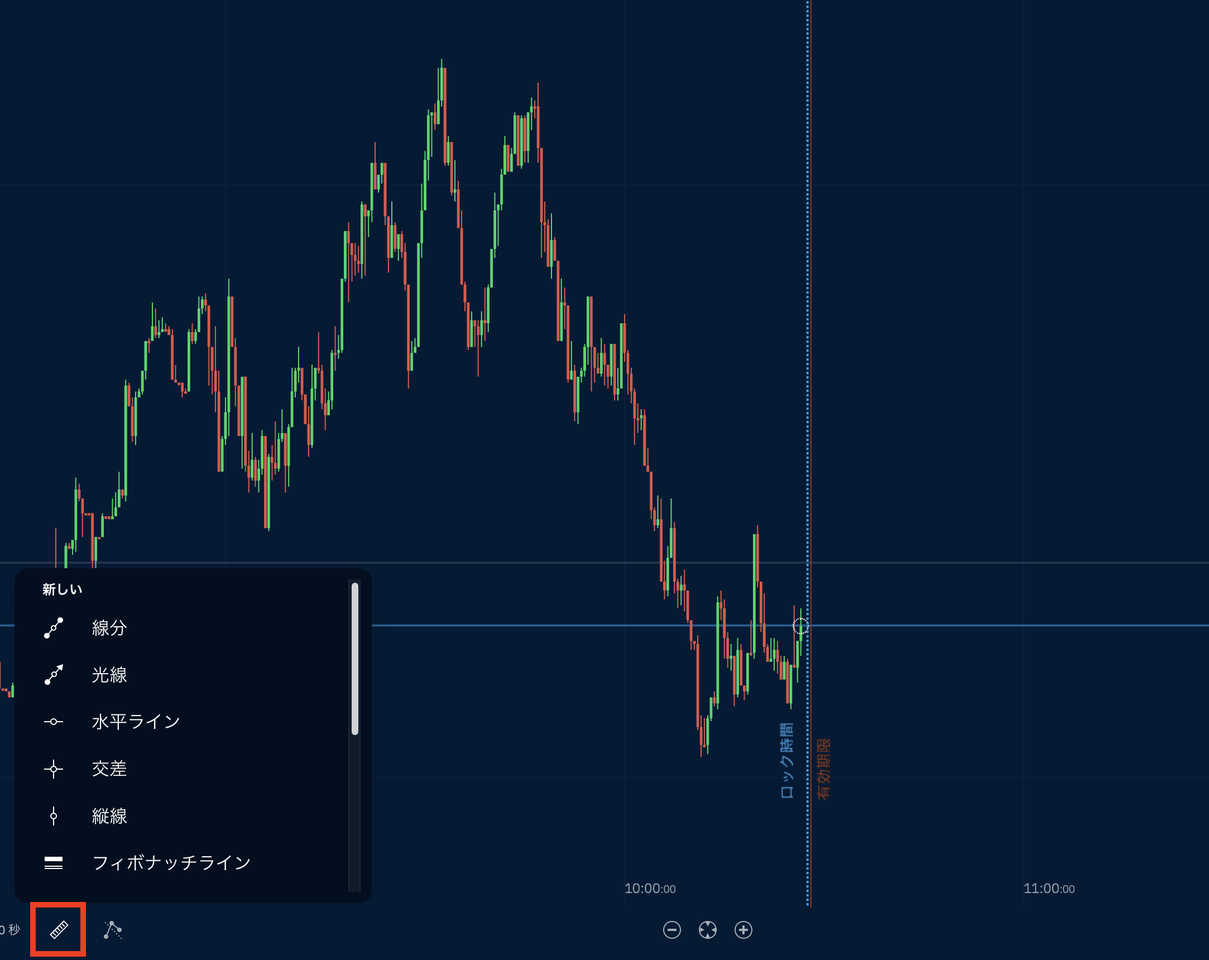The image size is (1209, 960).
Task: Click the 有効期限 expiry line label
Action: click(823, 769)
